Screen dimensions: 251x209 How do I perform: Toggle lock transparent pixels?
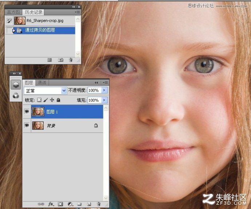39,100
